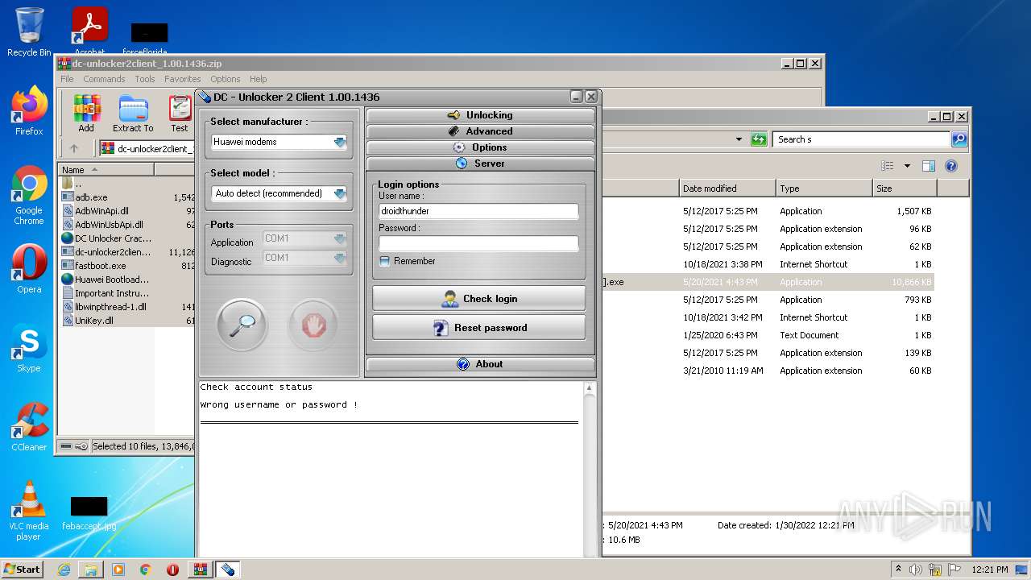This screenshot has width=1031, height=580.
Task: Open the WinRAR Help menu
Action: click(x=258, y=79)
